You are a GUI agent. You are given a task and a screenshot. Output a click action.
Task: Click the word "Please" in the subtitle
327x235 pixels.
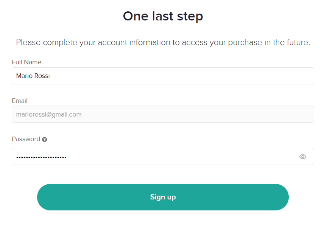tap(28, 42)
